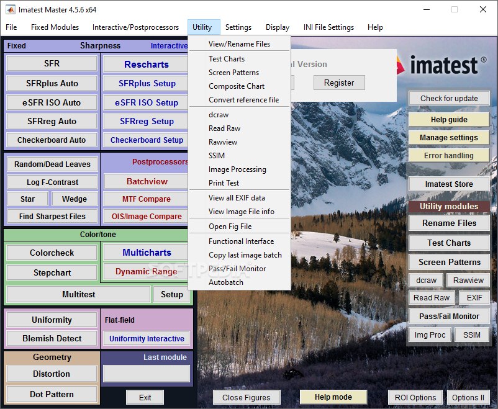
Task: Open Colorcheck module
Action: click(x=52, y=253)
